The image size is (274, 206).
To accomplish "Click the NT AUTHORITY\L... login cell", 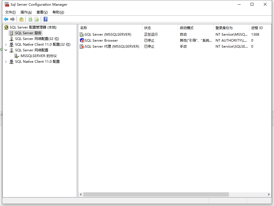I will (x=231, y=40).
